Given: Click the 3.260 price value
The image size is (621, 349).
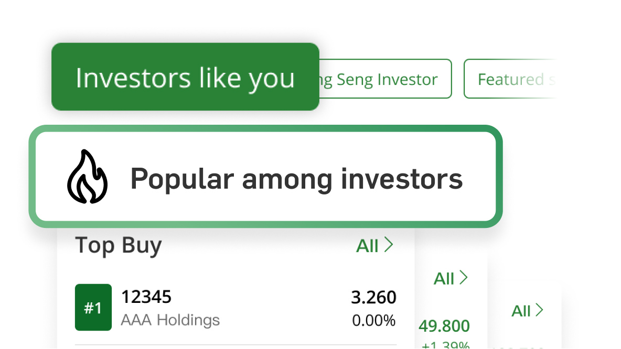Looking at the screenshot, I should point(373,297).
